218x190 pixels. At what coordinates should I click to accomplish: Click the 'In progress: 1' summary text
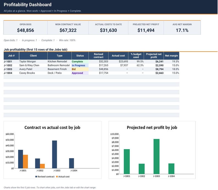(x=29, y=40)
